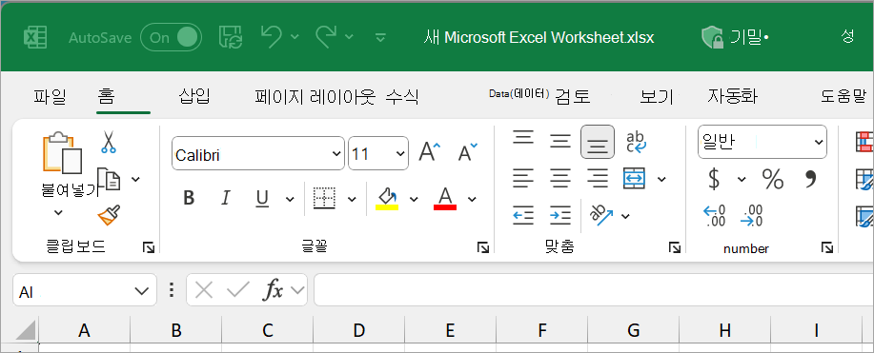Open the Redo history dropdown arrow
The width and height of the screenshot is (874, 353).
[350, 37]
